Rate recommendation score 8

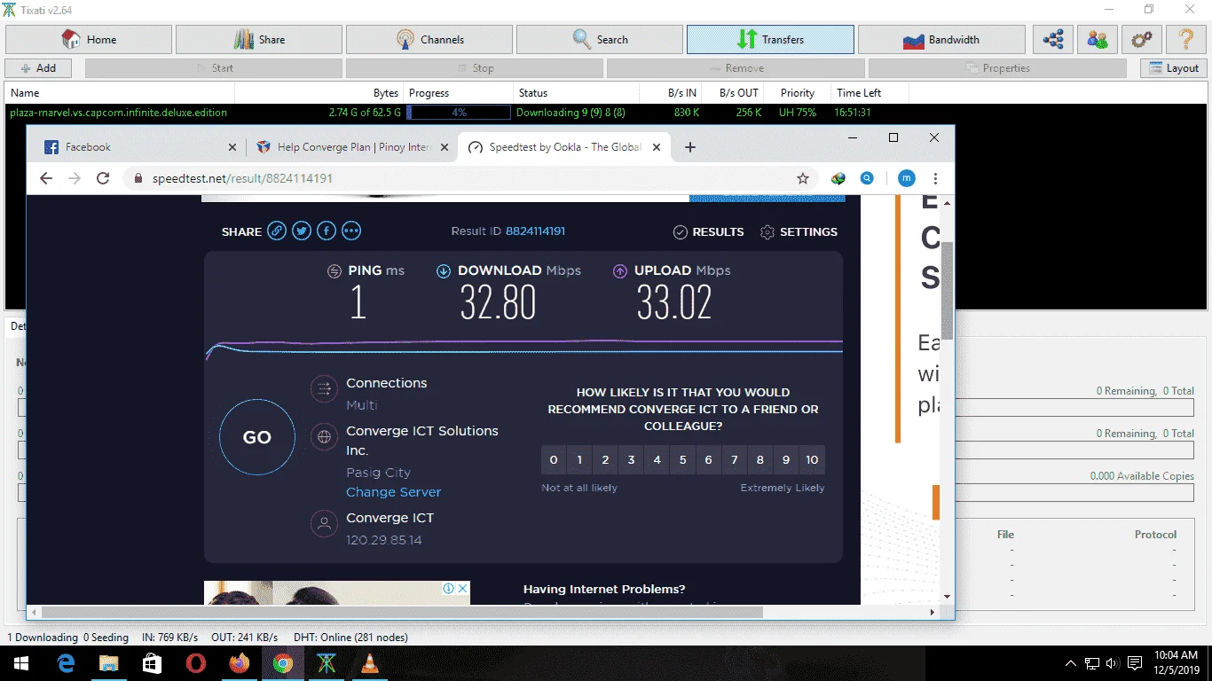click(x=760, y=459)
